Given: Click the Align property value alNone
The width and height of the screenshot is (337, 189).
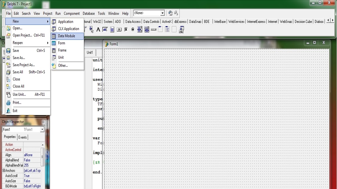Looking at the screenshot, I should point(32,155).
